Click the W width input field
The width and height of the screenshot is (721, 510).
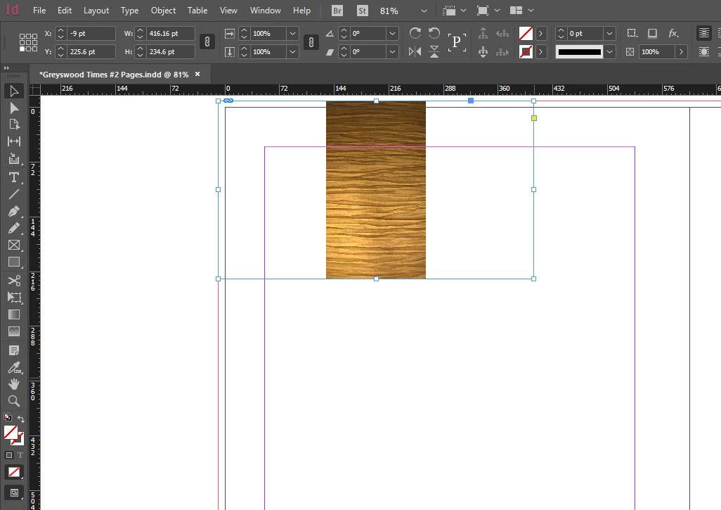(x=171, y=33)
